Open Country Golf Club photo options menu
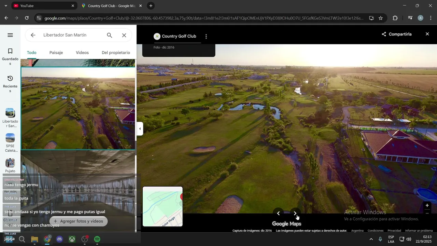437x246 pixels. click(206, 36)
